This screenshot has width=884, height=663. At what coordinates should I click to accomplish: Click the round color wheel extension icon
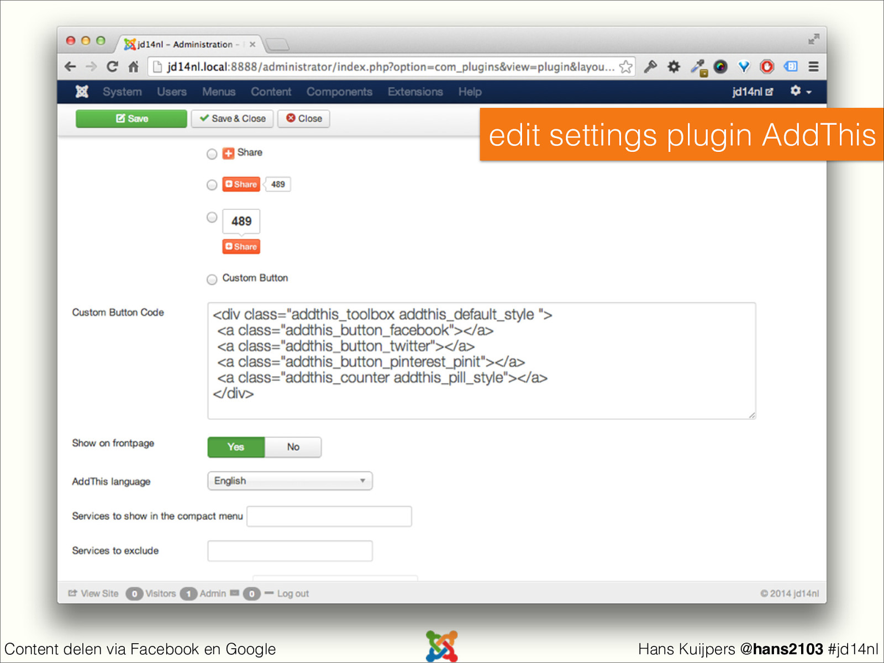[720, 67]
